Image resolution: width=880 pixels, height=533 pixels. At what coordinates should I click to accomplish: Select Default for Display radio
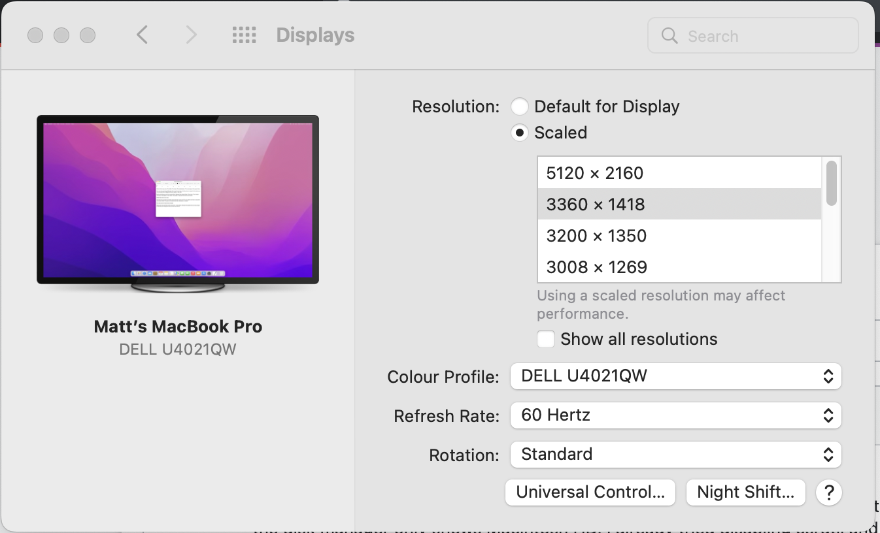[x=519, y=106]
